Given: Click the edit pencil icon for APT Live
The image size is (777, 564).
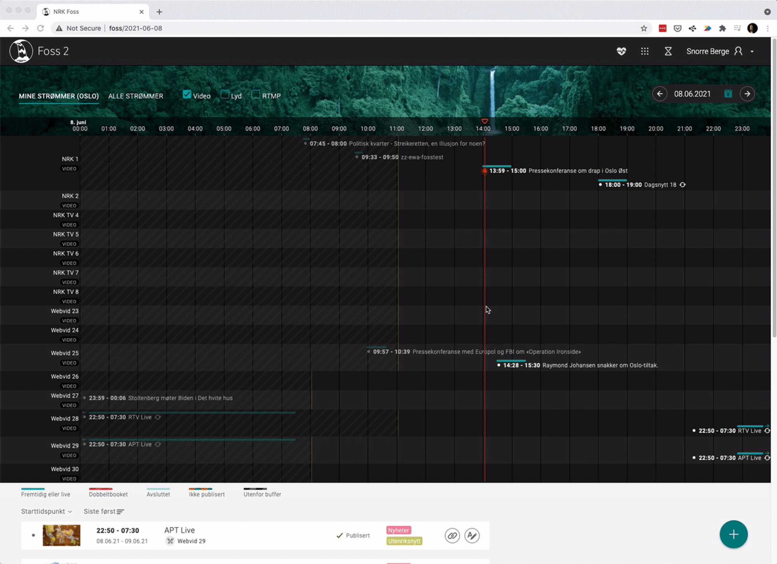Looking at the screenshot, I should click(x=472, y=536).
